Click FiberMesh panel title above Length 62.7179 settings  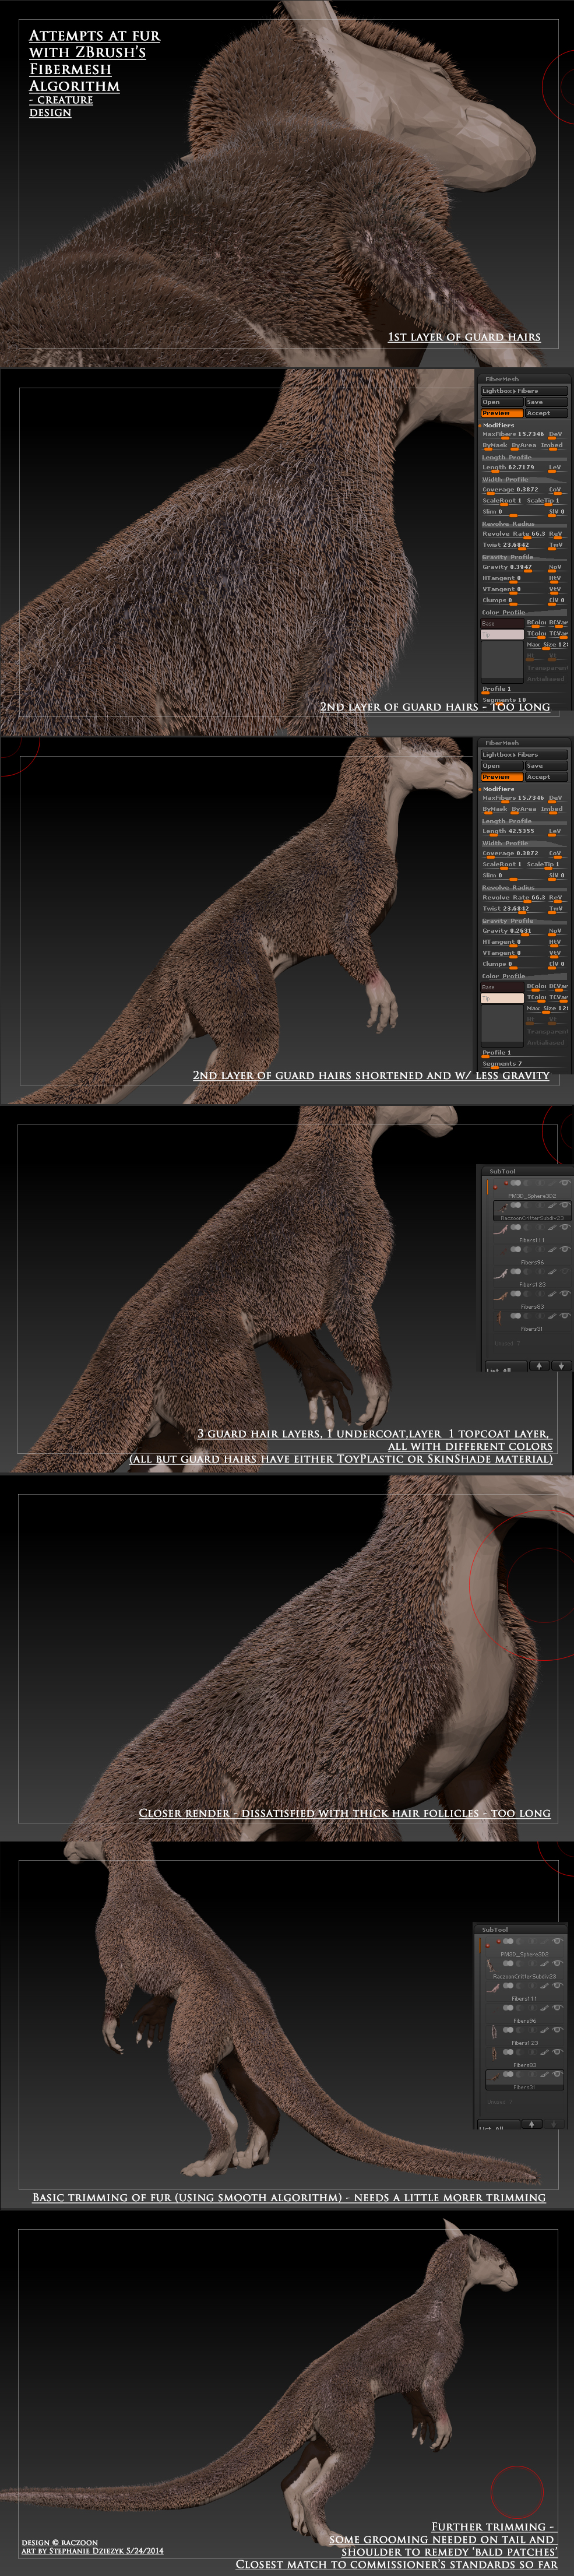[x=502, y=380]
